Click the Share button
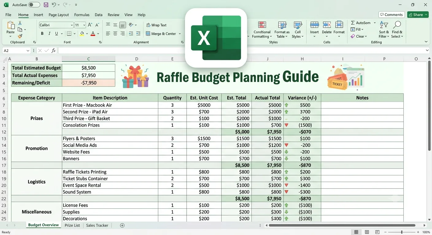The height and width of the screenshot is (235, 432). pos(418,15)
